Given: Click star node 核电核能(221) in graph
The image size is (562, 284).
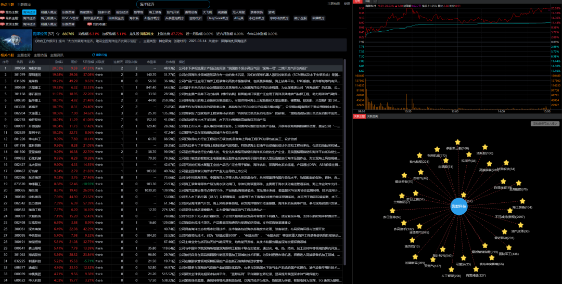Looking at the screenshot, I should pyautogui.click(x=420, y=156).
